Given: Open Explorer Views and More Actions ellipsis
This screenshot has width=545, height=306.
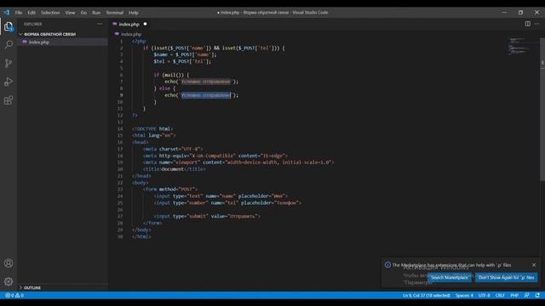Looking at the screenshot, I should [100, 24].
